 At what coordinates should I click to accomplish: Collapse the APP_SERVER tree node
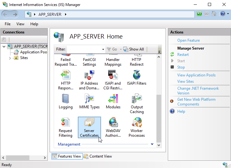[4, 47]
